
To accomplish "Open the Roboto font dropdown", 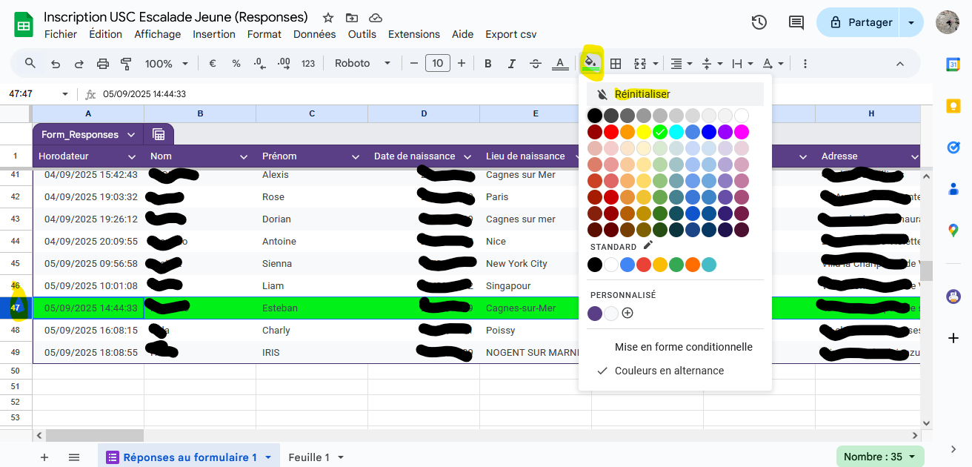I will tap(362, 64).
